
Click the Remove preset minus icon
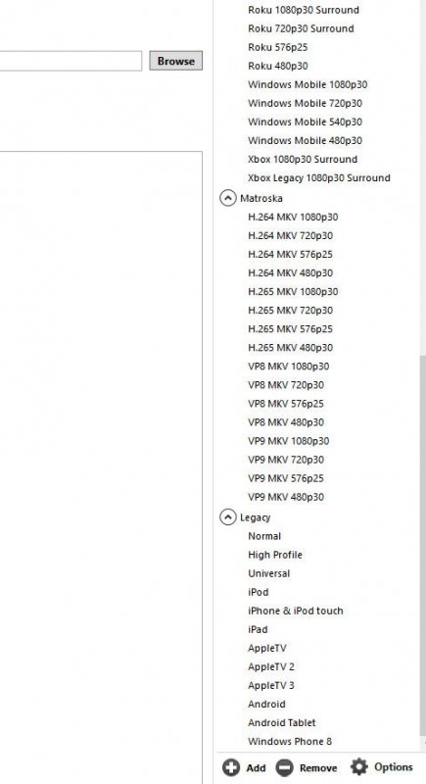pos(284,767)
